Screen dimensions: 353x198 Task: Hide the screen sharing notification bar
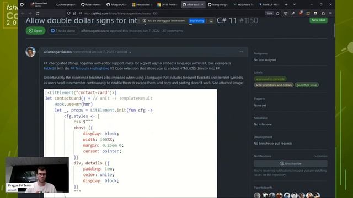pos(211,21)
